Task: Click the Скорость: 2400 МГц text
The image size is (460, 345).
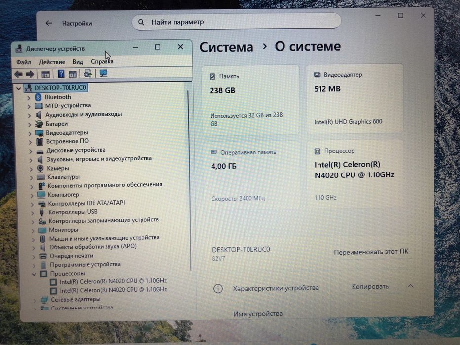Action: [x=238, y=199]
